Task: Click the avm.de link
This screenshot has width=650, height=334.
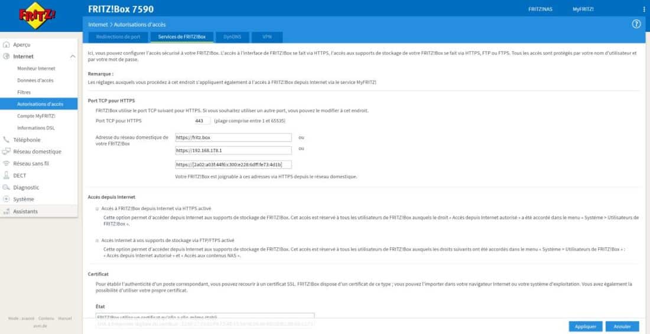Action: click(x=40, y=325)
